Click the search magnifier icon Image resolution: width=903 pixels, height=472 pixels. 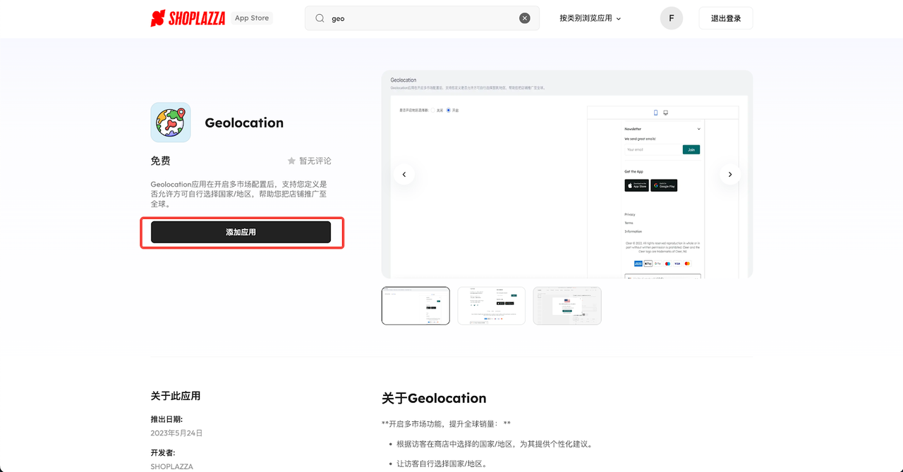319,18
